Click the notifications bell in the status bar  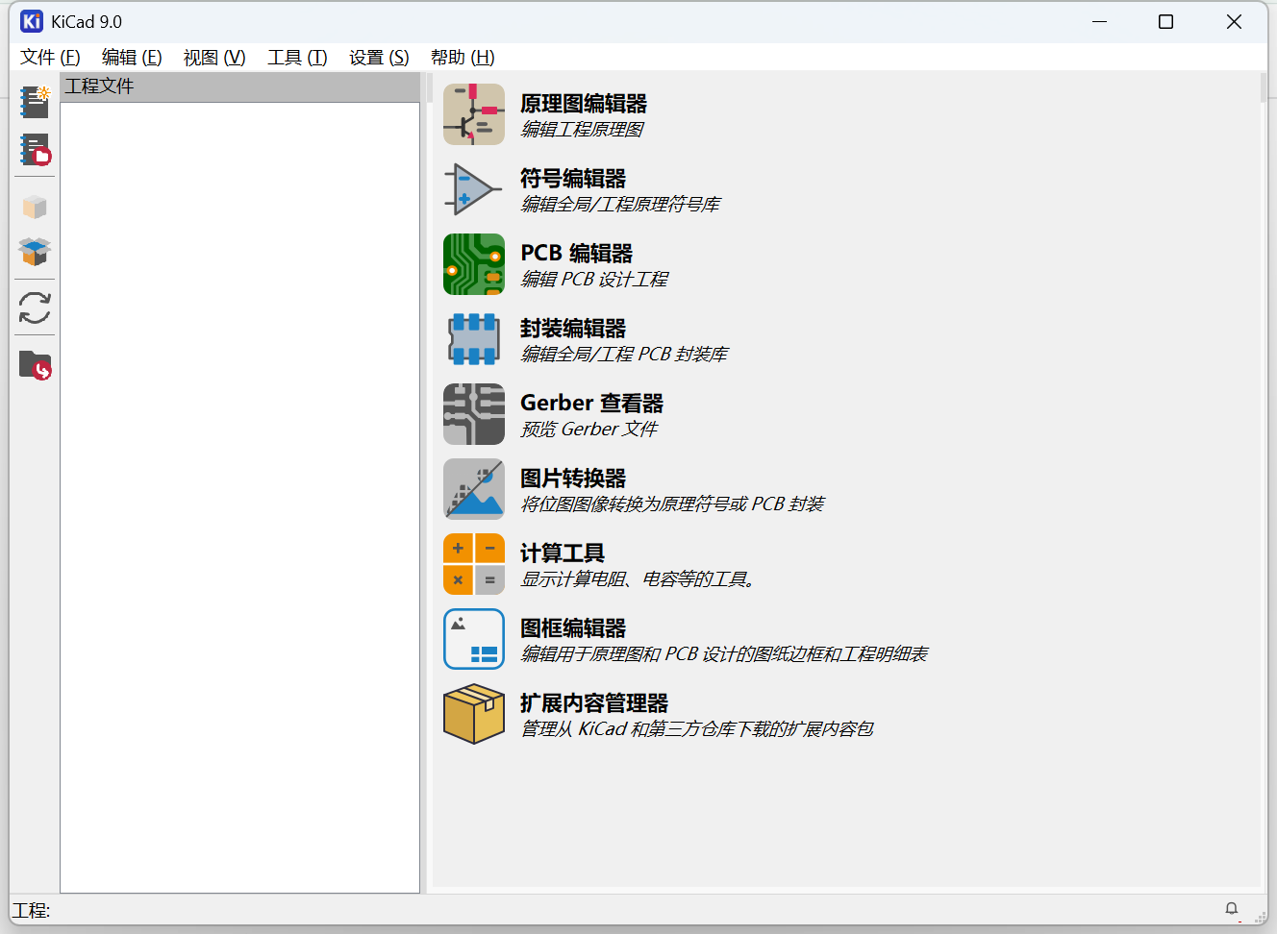[1232, 909]
